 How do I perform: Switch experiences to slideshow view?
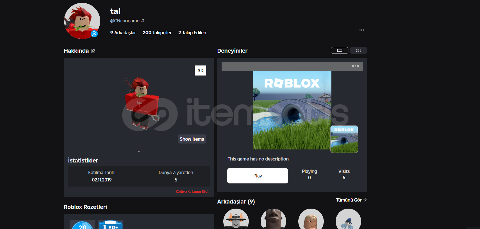340,50
